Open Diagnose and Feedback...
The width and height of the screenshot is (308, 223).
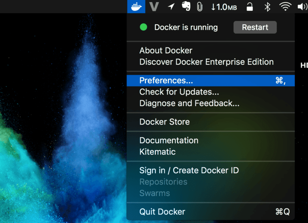[211, 103]
